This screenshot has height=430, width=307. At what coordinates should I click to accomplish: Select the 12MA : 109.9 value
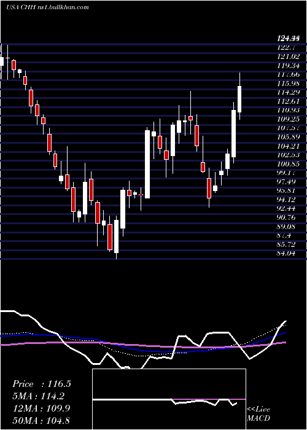tap(42, 408)
